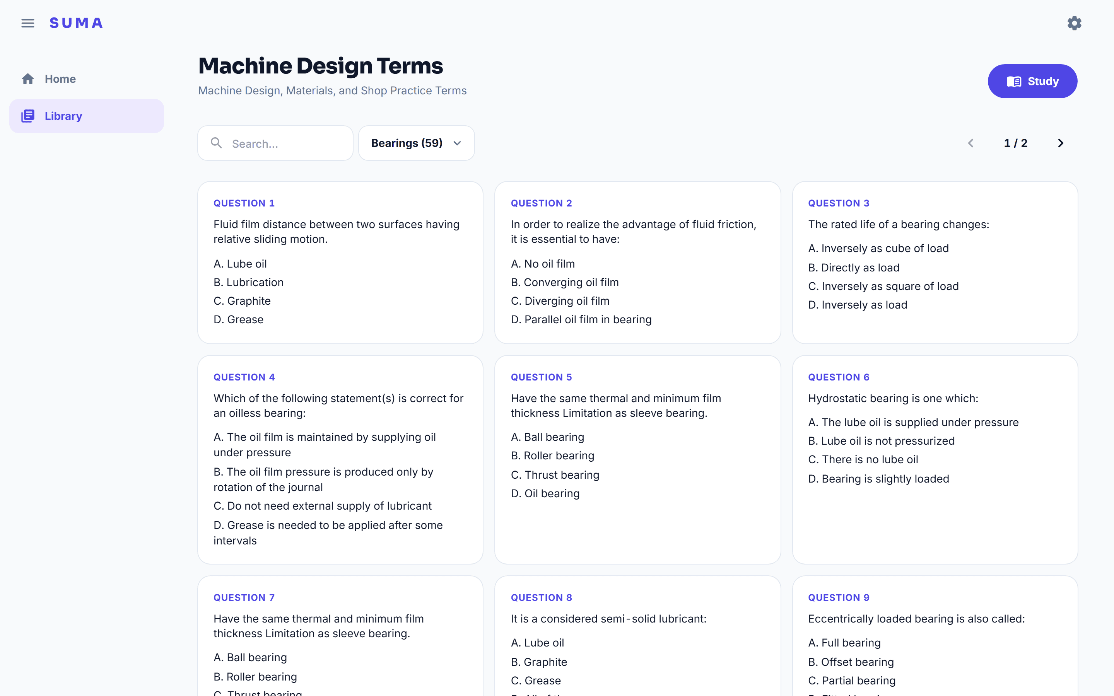Open the Bearings (59) category dropdown
Image resolution: width=1114 pixels, height=696 pixels.
[x=416, y=143]
